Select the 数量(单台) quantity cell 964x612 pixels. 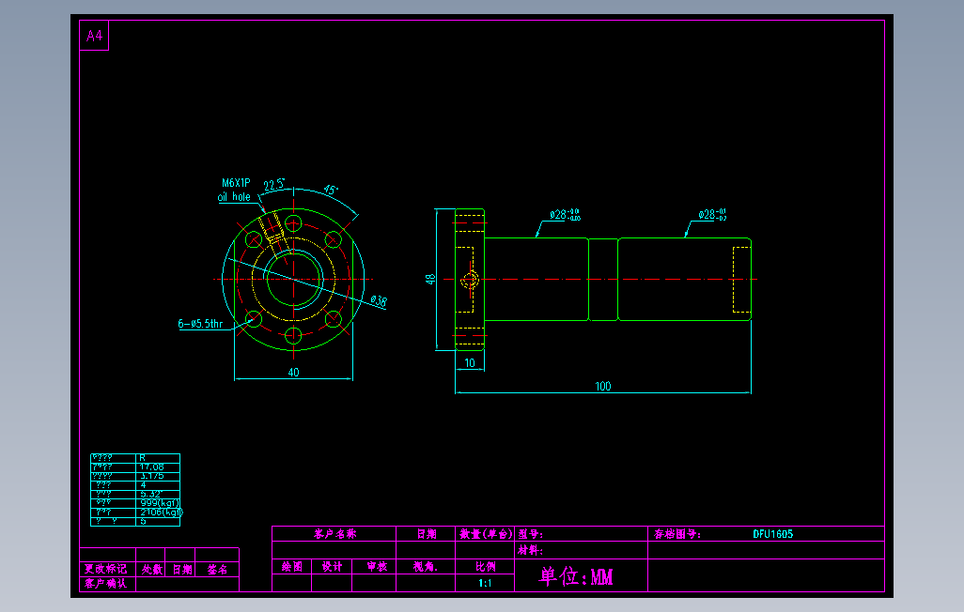[x=485, y=534]
